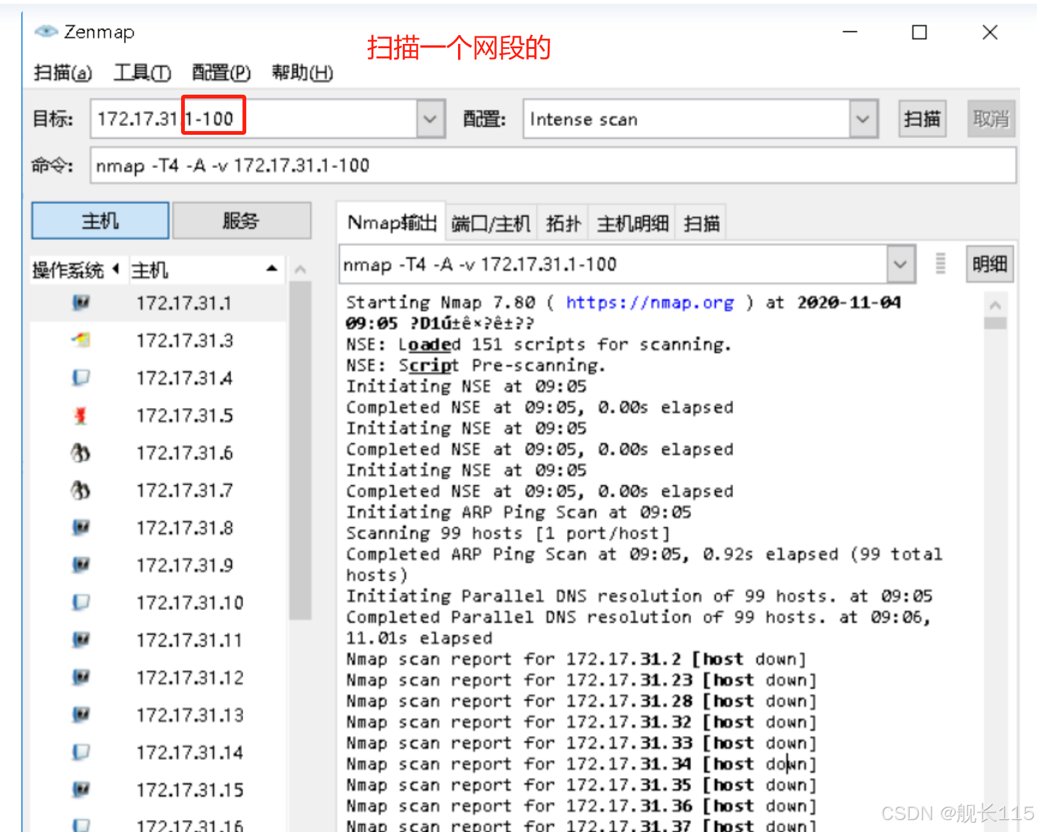Click Linux penguin icon for 172.17.31.6
The width and height of the screenshot is (1037, 832).
pyautogui.click(x=81, y=453)
